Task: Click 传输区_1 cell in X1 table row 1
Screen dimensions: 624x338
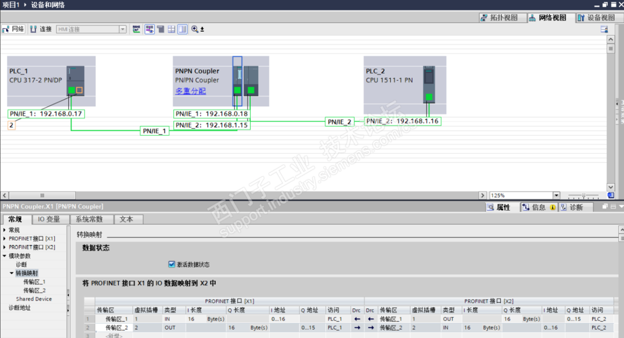Action: [x=114, y=319]
